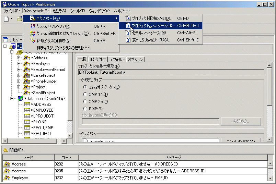The image size is (276, 184).
Task: Click the Project descriptor icon in tree
Action: point(26,87)
